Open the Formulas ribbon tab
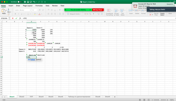Viewport: 176px width, 101px height. (39, 6)
